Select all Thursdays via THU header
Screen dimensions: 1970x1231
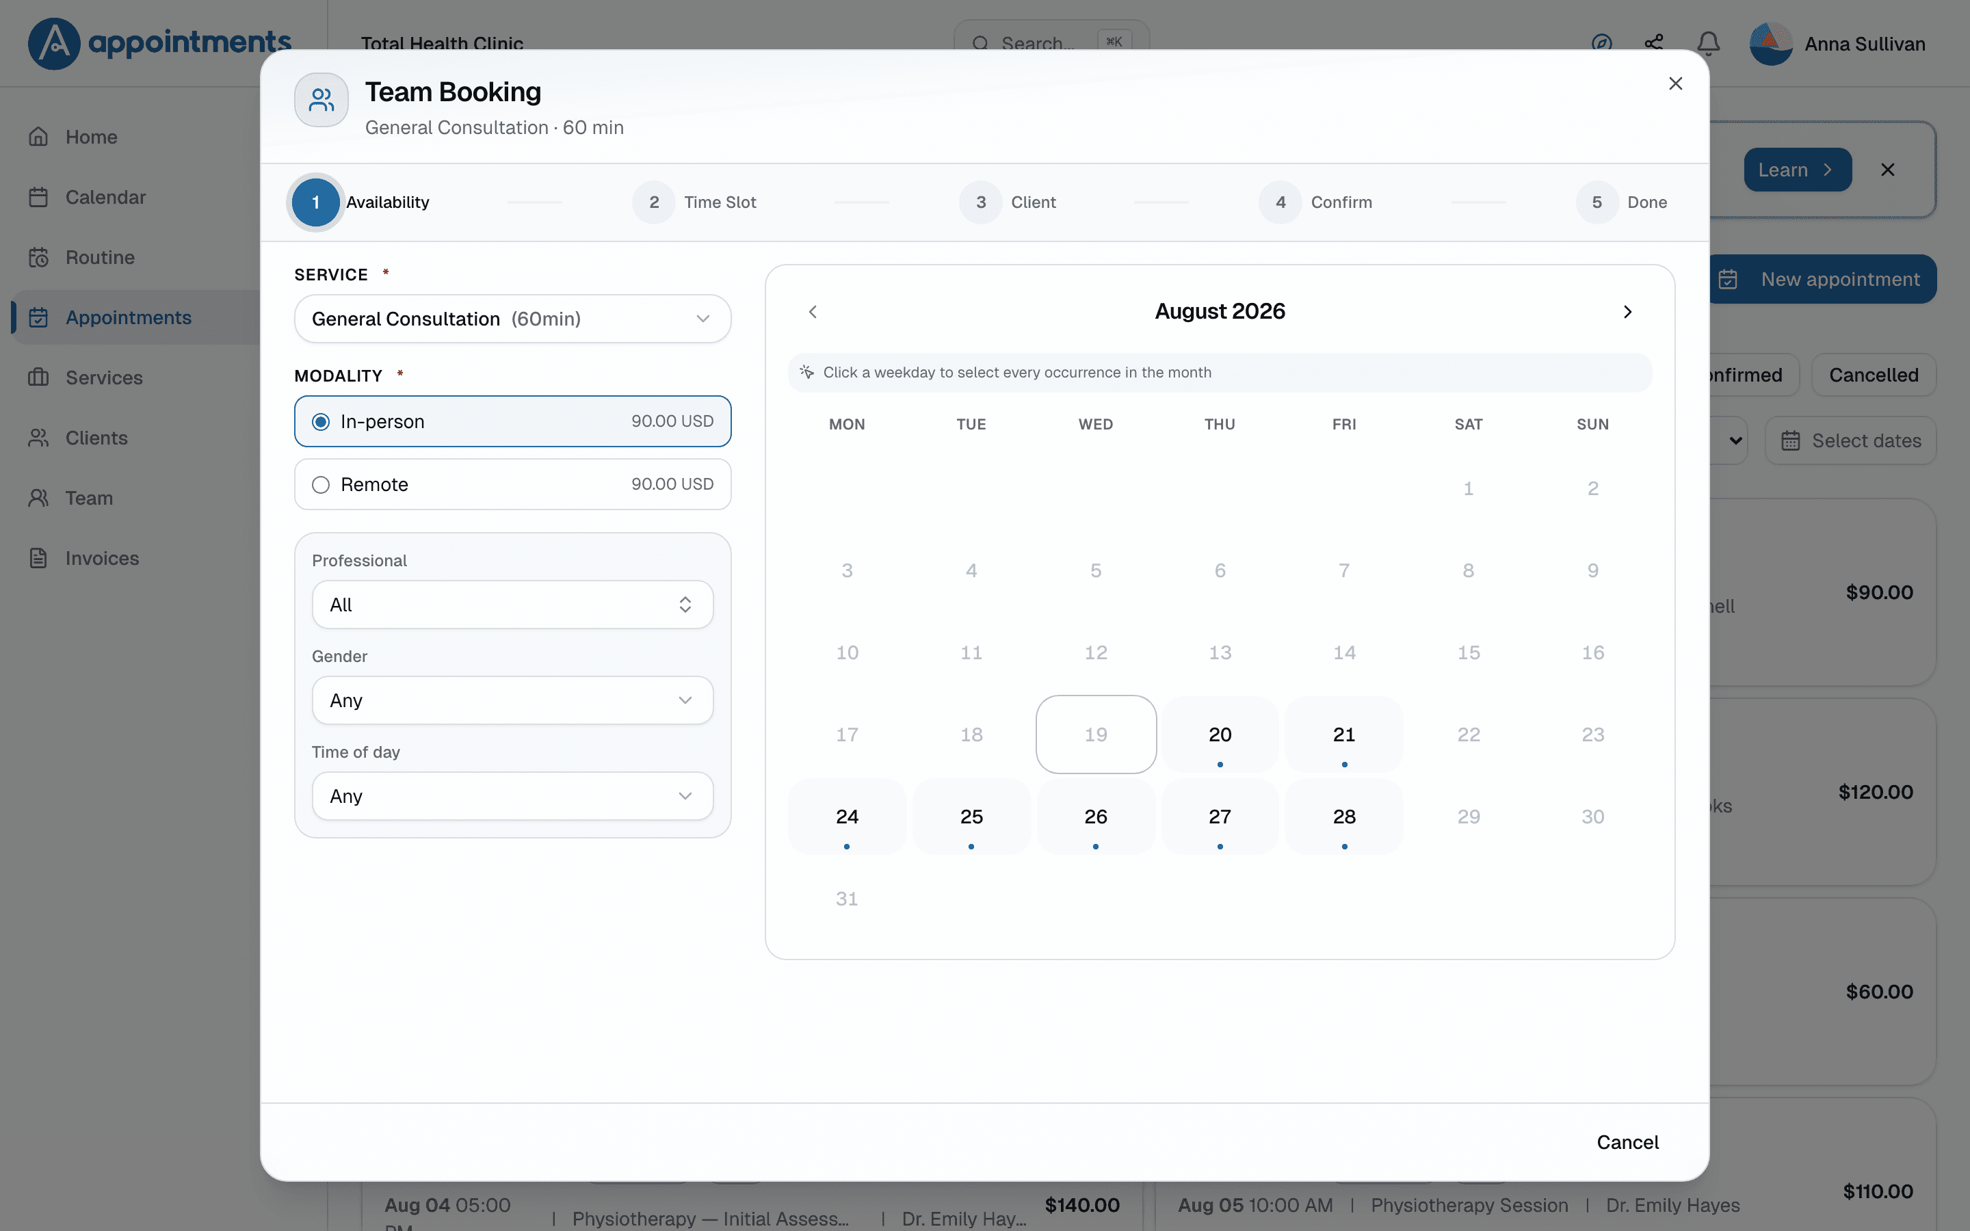(1220, 424)
